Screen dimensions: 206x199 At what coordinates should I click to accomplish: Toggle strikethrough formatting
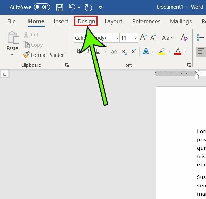pyautogui.click(x=114, y=51)
